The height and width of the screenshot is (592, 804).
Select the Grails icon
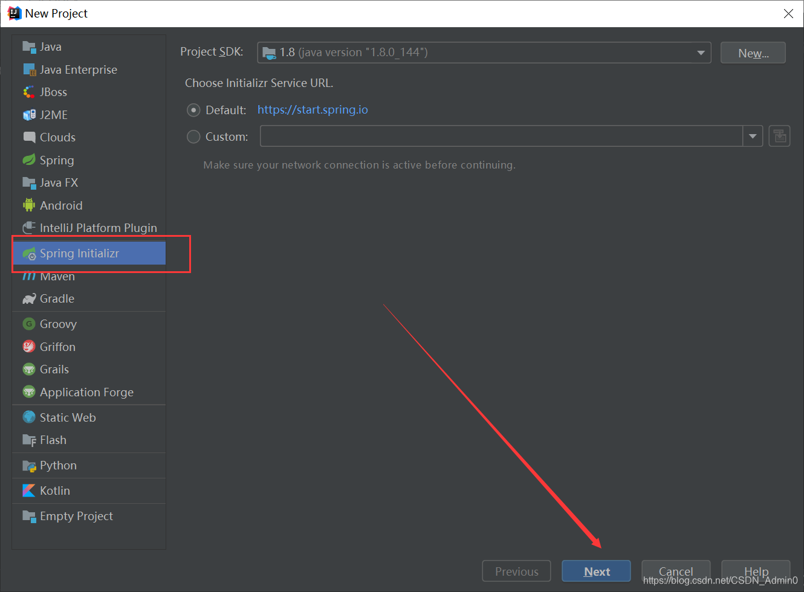pyautogui.click(x=29, y=370)
